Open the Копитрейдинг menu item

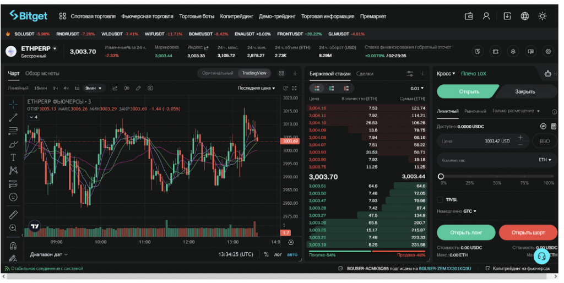coord(236,17)
